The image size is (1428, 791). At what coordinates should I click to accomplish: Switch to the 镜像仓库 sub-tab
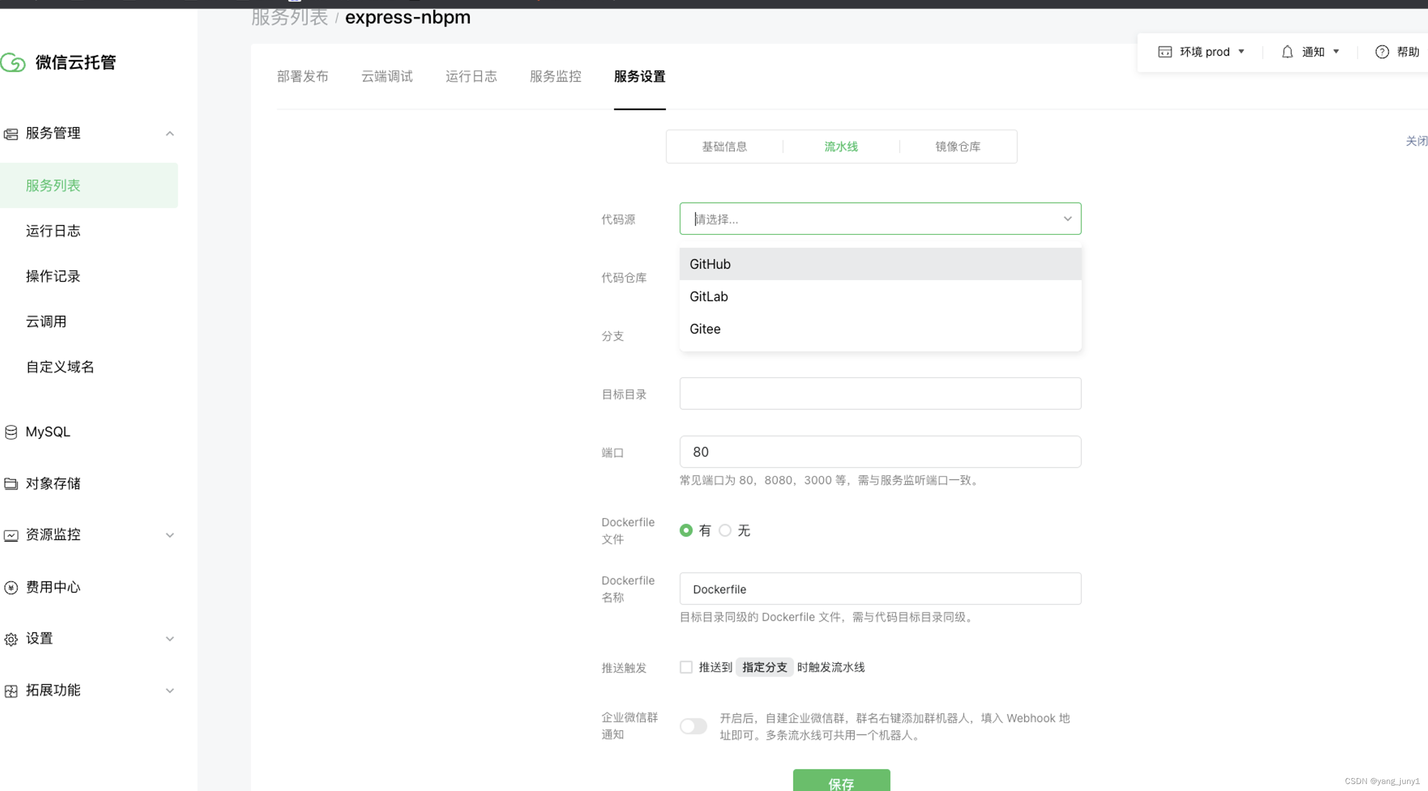(x=958, y=147)
